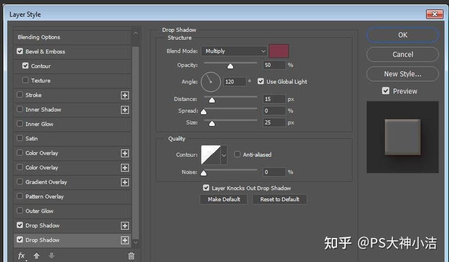Click the OK button
This screenshot has height=262, width=449.
(x=403, y=35)
